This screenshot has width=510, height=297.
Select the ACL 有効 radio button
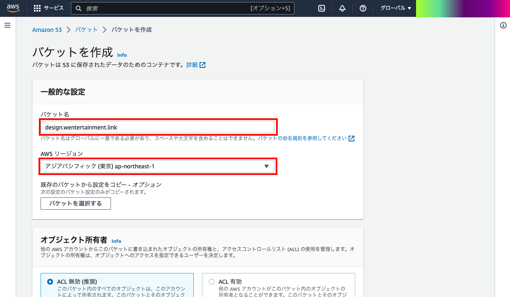pos(212,282)
